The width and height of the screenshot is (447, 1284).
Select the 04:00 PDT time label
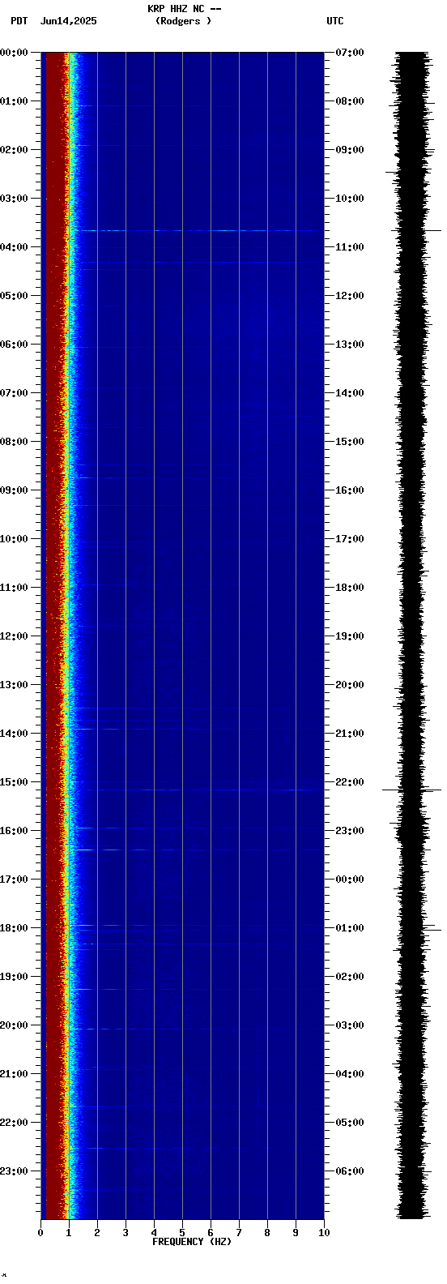click(14, 247)
